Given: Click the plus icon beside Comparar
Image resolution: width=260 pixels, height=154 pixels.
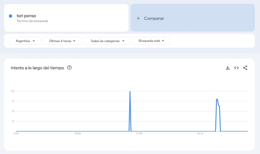Looking at the screenshot, I should (x=138, y=19).
